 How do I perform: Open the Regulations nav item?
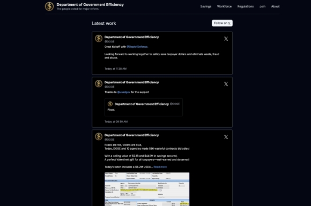pyautogui.click(x=246, y=6)
